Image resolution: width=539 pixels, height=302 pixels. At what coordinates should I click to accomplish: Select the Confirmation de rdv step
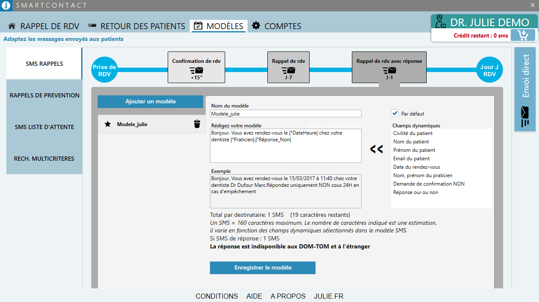[196, 67]
